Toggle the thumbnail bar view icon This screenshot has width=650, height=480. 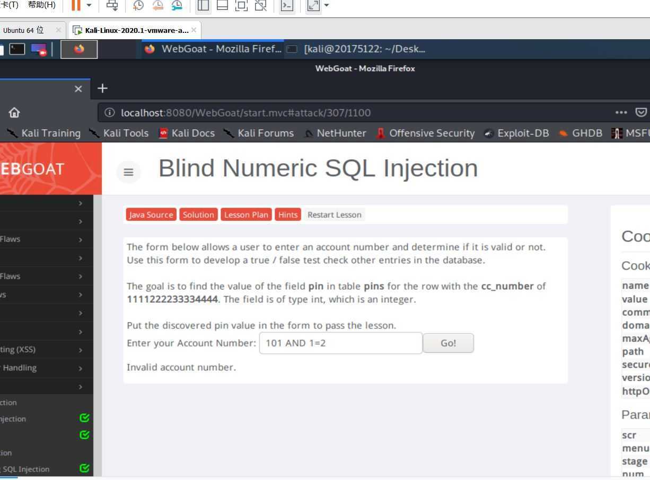coord(222,5)
